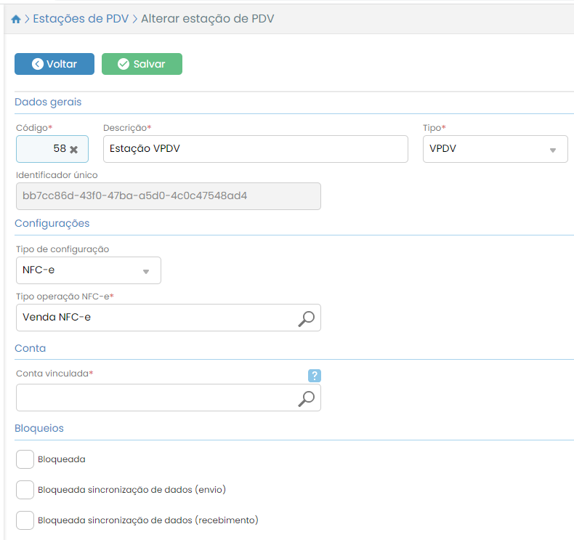
Task: Click Alterar estação de PDV breadcrumb
Action: [207, 19]
